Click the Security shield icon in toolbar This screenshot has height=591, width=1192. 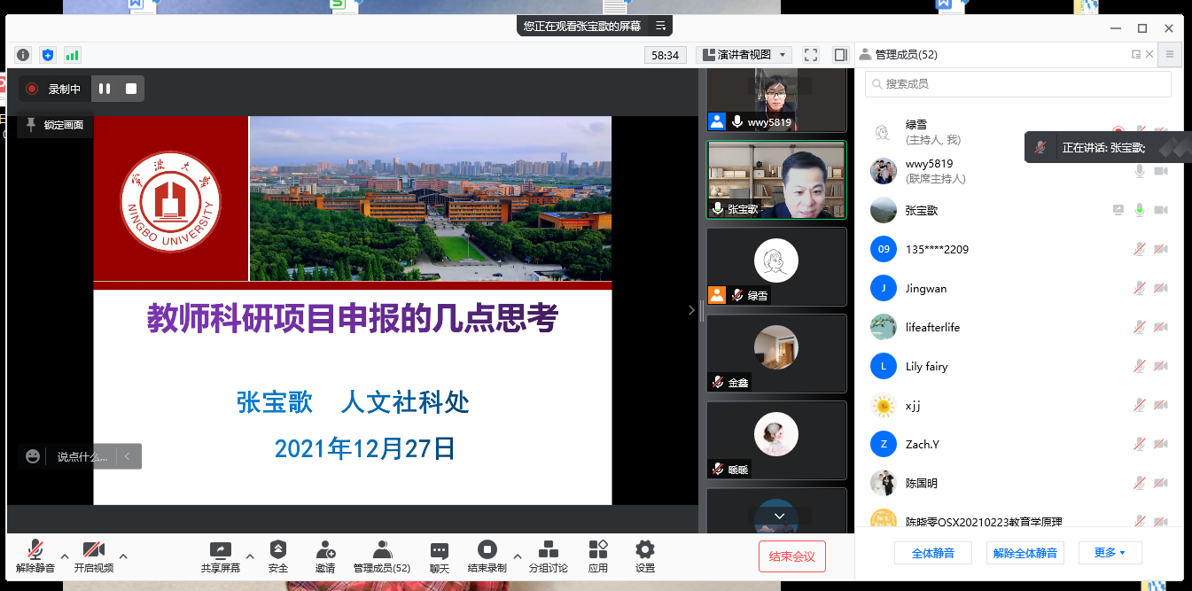click(278, 550)
